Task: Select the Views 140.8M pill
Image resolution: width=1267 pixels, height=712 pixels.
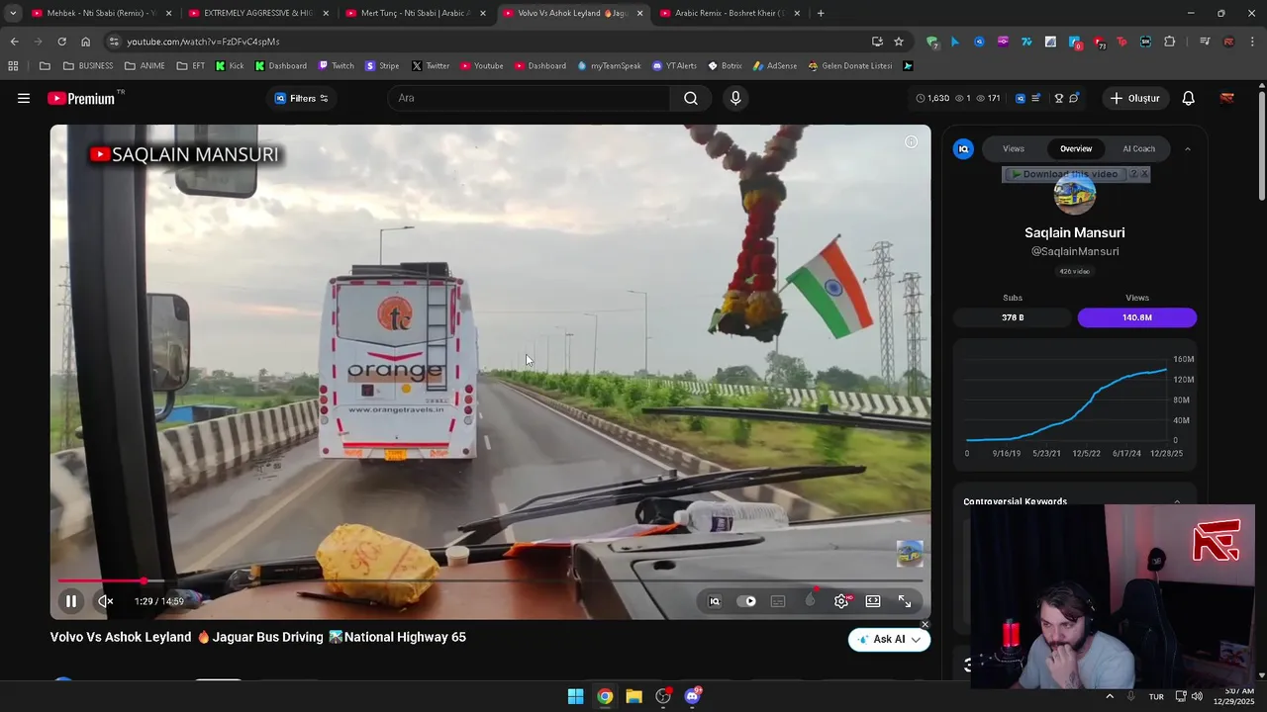Action: [1136, 317]
